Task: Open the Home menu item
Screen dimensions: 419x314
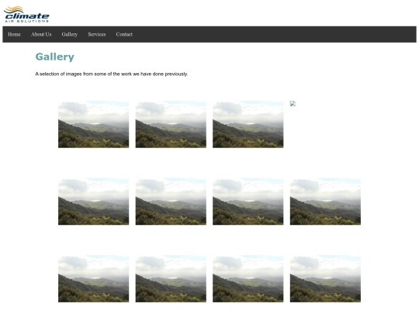Action: click(14, 34)
